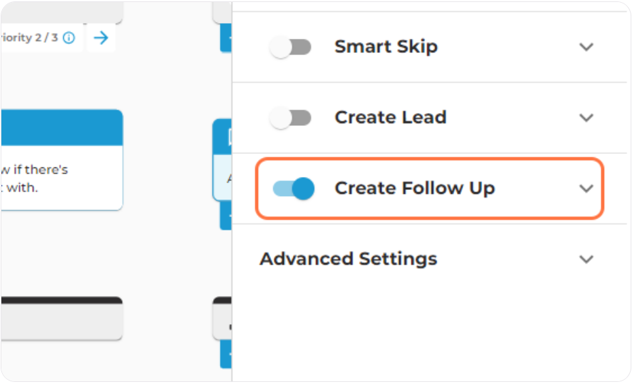
Task: Click the blue add button near the panel top
Action: tap(226, 37)
